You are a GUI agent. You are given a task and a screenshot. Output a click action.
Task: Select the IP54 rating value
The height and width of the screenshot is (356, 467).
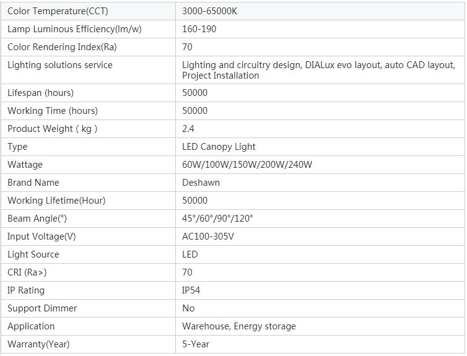[191, 290]
